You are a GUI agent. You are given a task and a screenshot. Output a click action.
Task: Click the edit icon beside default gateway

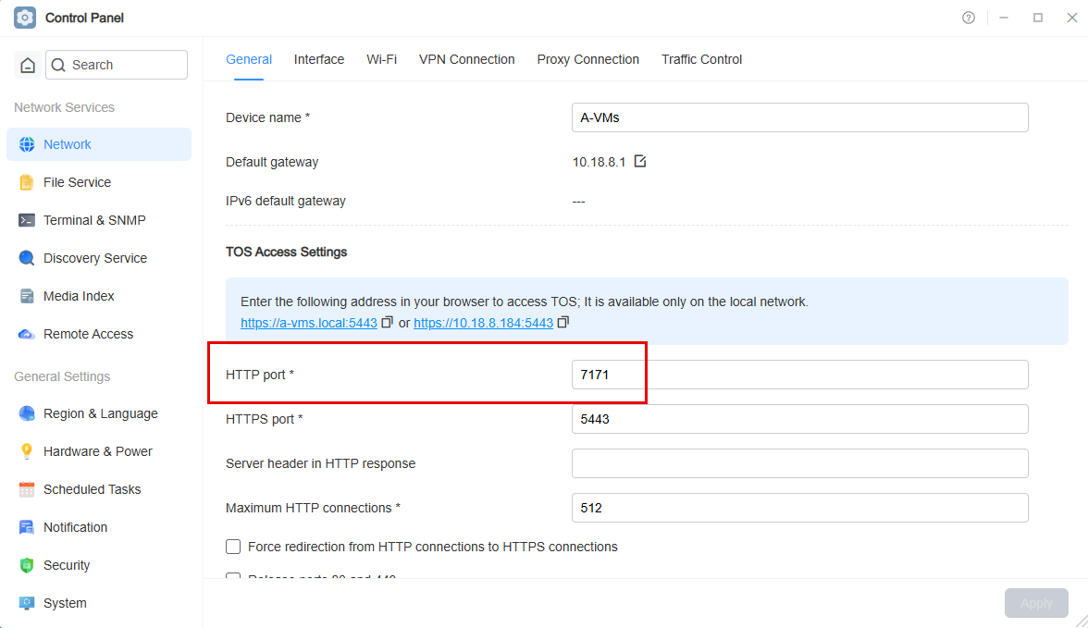pos(640,162)
